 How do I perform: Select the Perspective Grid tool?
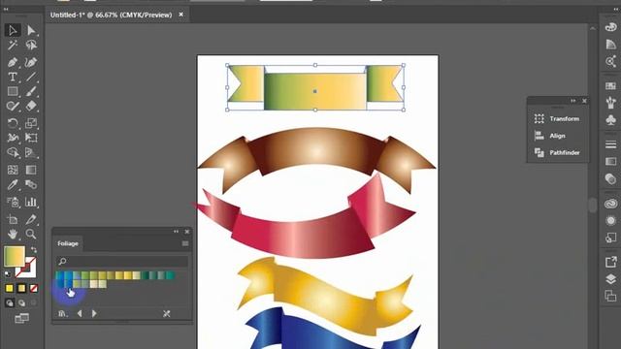tap(31, 152)
